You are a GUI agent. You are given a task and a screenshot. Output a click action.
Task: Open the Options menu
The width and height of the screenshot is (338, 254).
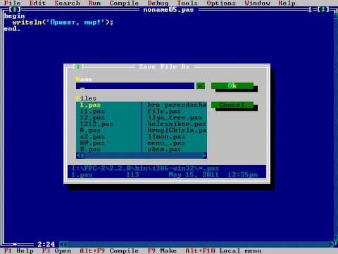[221, 3]
